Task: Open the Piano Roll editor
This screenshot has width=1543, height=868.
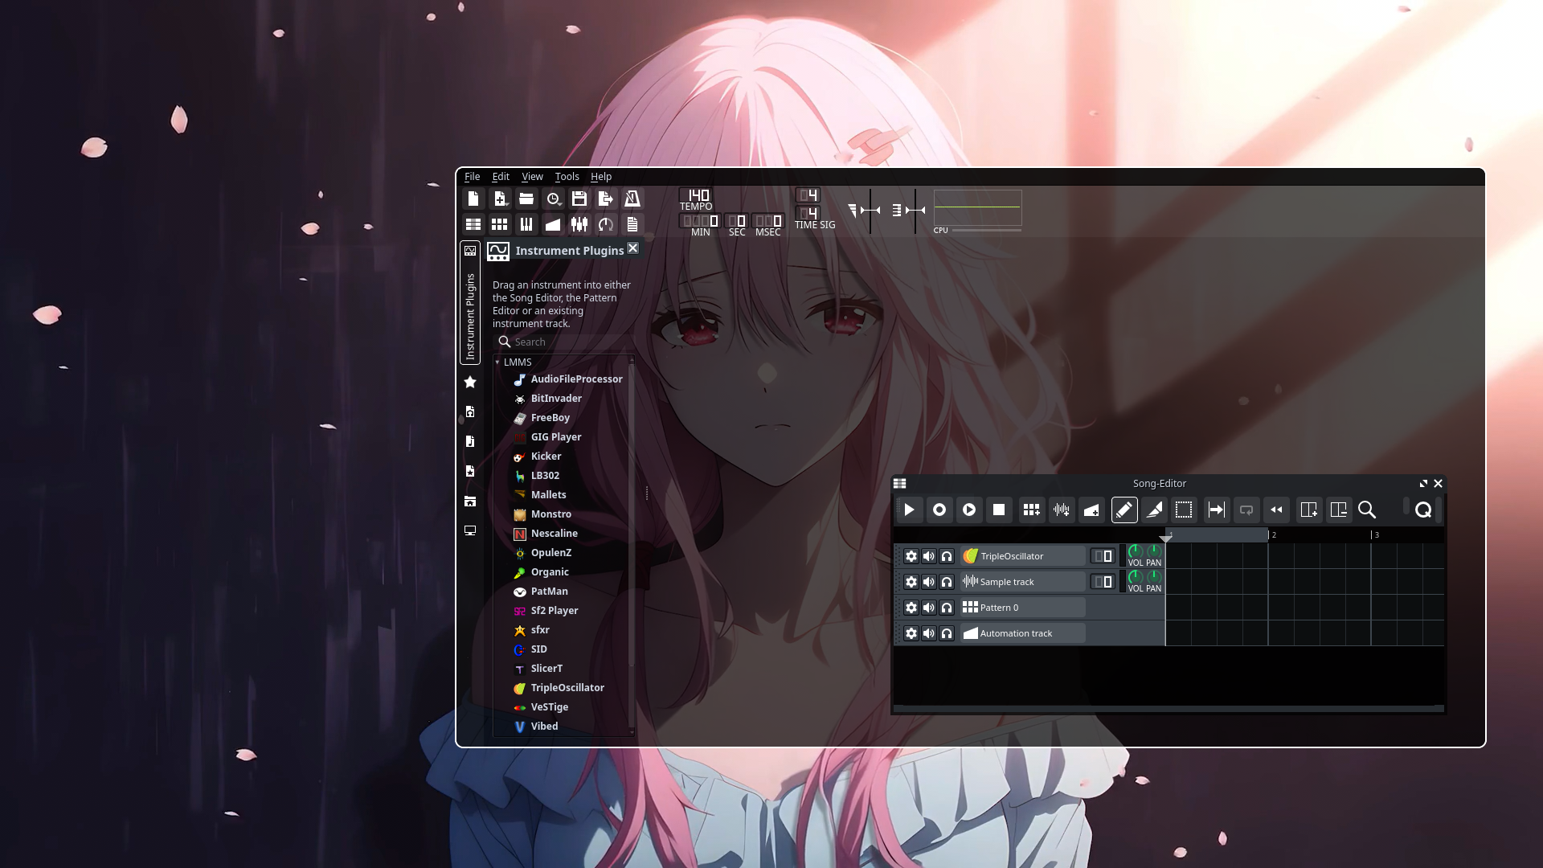Action: pos(526,225)
